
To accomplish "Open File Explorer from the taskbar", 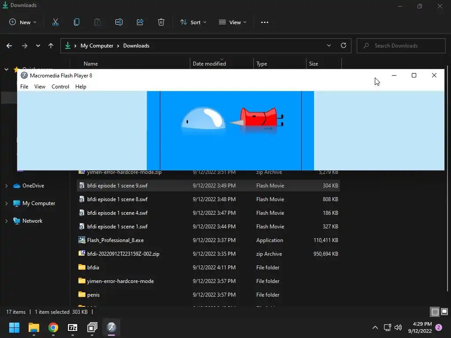I will click(x=33, y=327).
